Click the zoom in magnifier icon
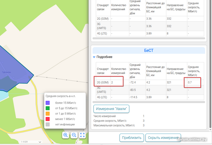The width and height of the screenshot is (212, 145). click(x=65, y=135)
